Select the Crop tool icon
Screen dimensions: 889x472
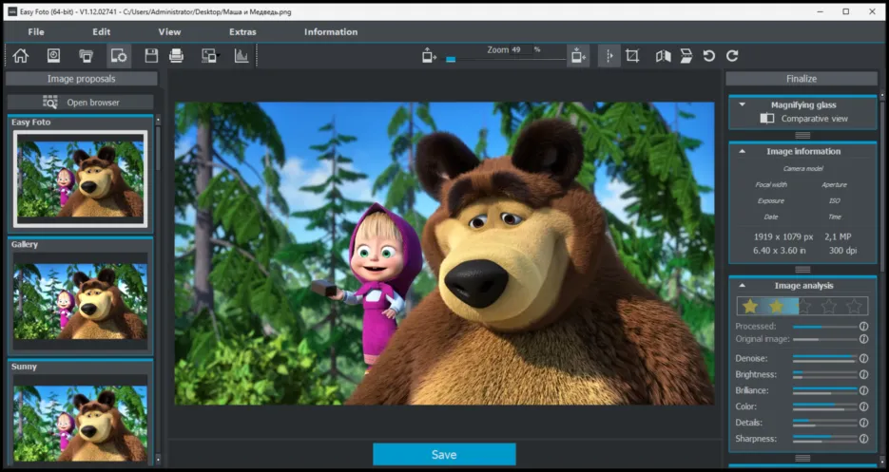pyautogui.click(x=632, y=55)
